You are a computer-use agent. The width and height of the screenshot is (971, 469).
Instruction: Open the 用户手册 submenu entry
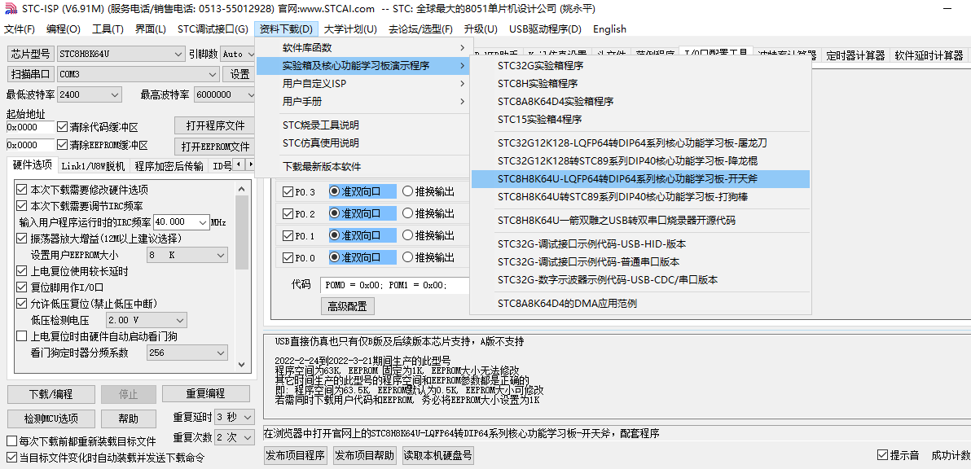click(363, 102)
